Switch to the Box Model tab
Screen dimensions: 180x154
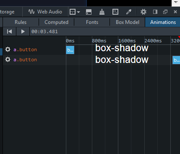(128, 22)
